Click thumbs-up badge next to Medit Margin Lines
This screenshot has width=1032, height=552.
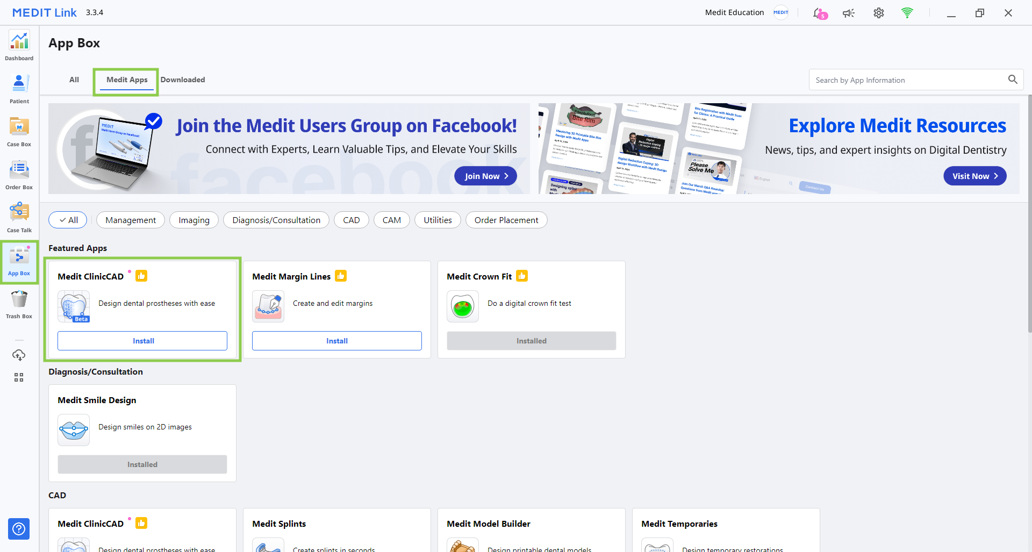(x=341, y=276)
